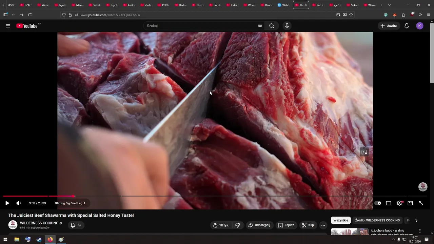Turn on subtitles with the captions button
This screenshot has width=434, height=244.
click(x=389, y=203)
